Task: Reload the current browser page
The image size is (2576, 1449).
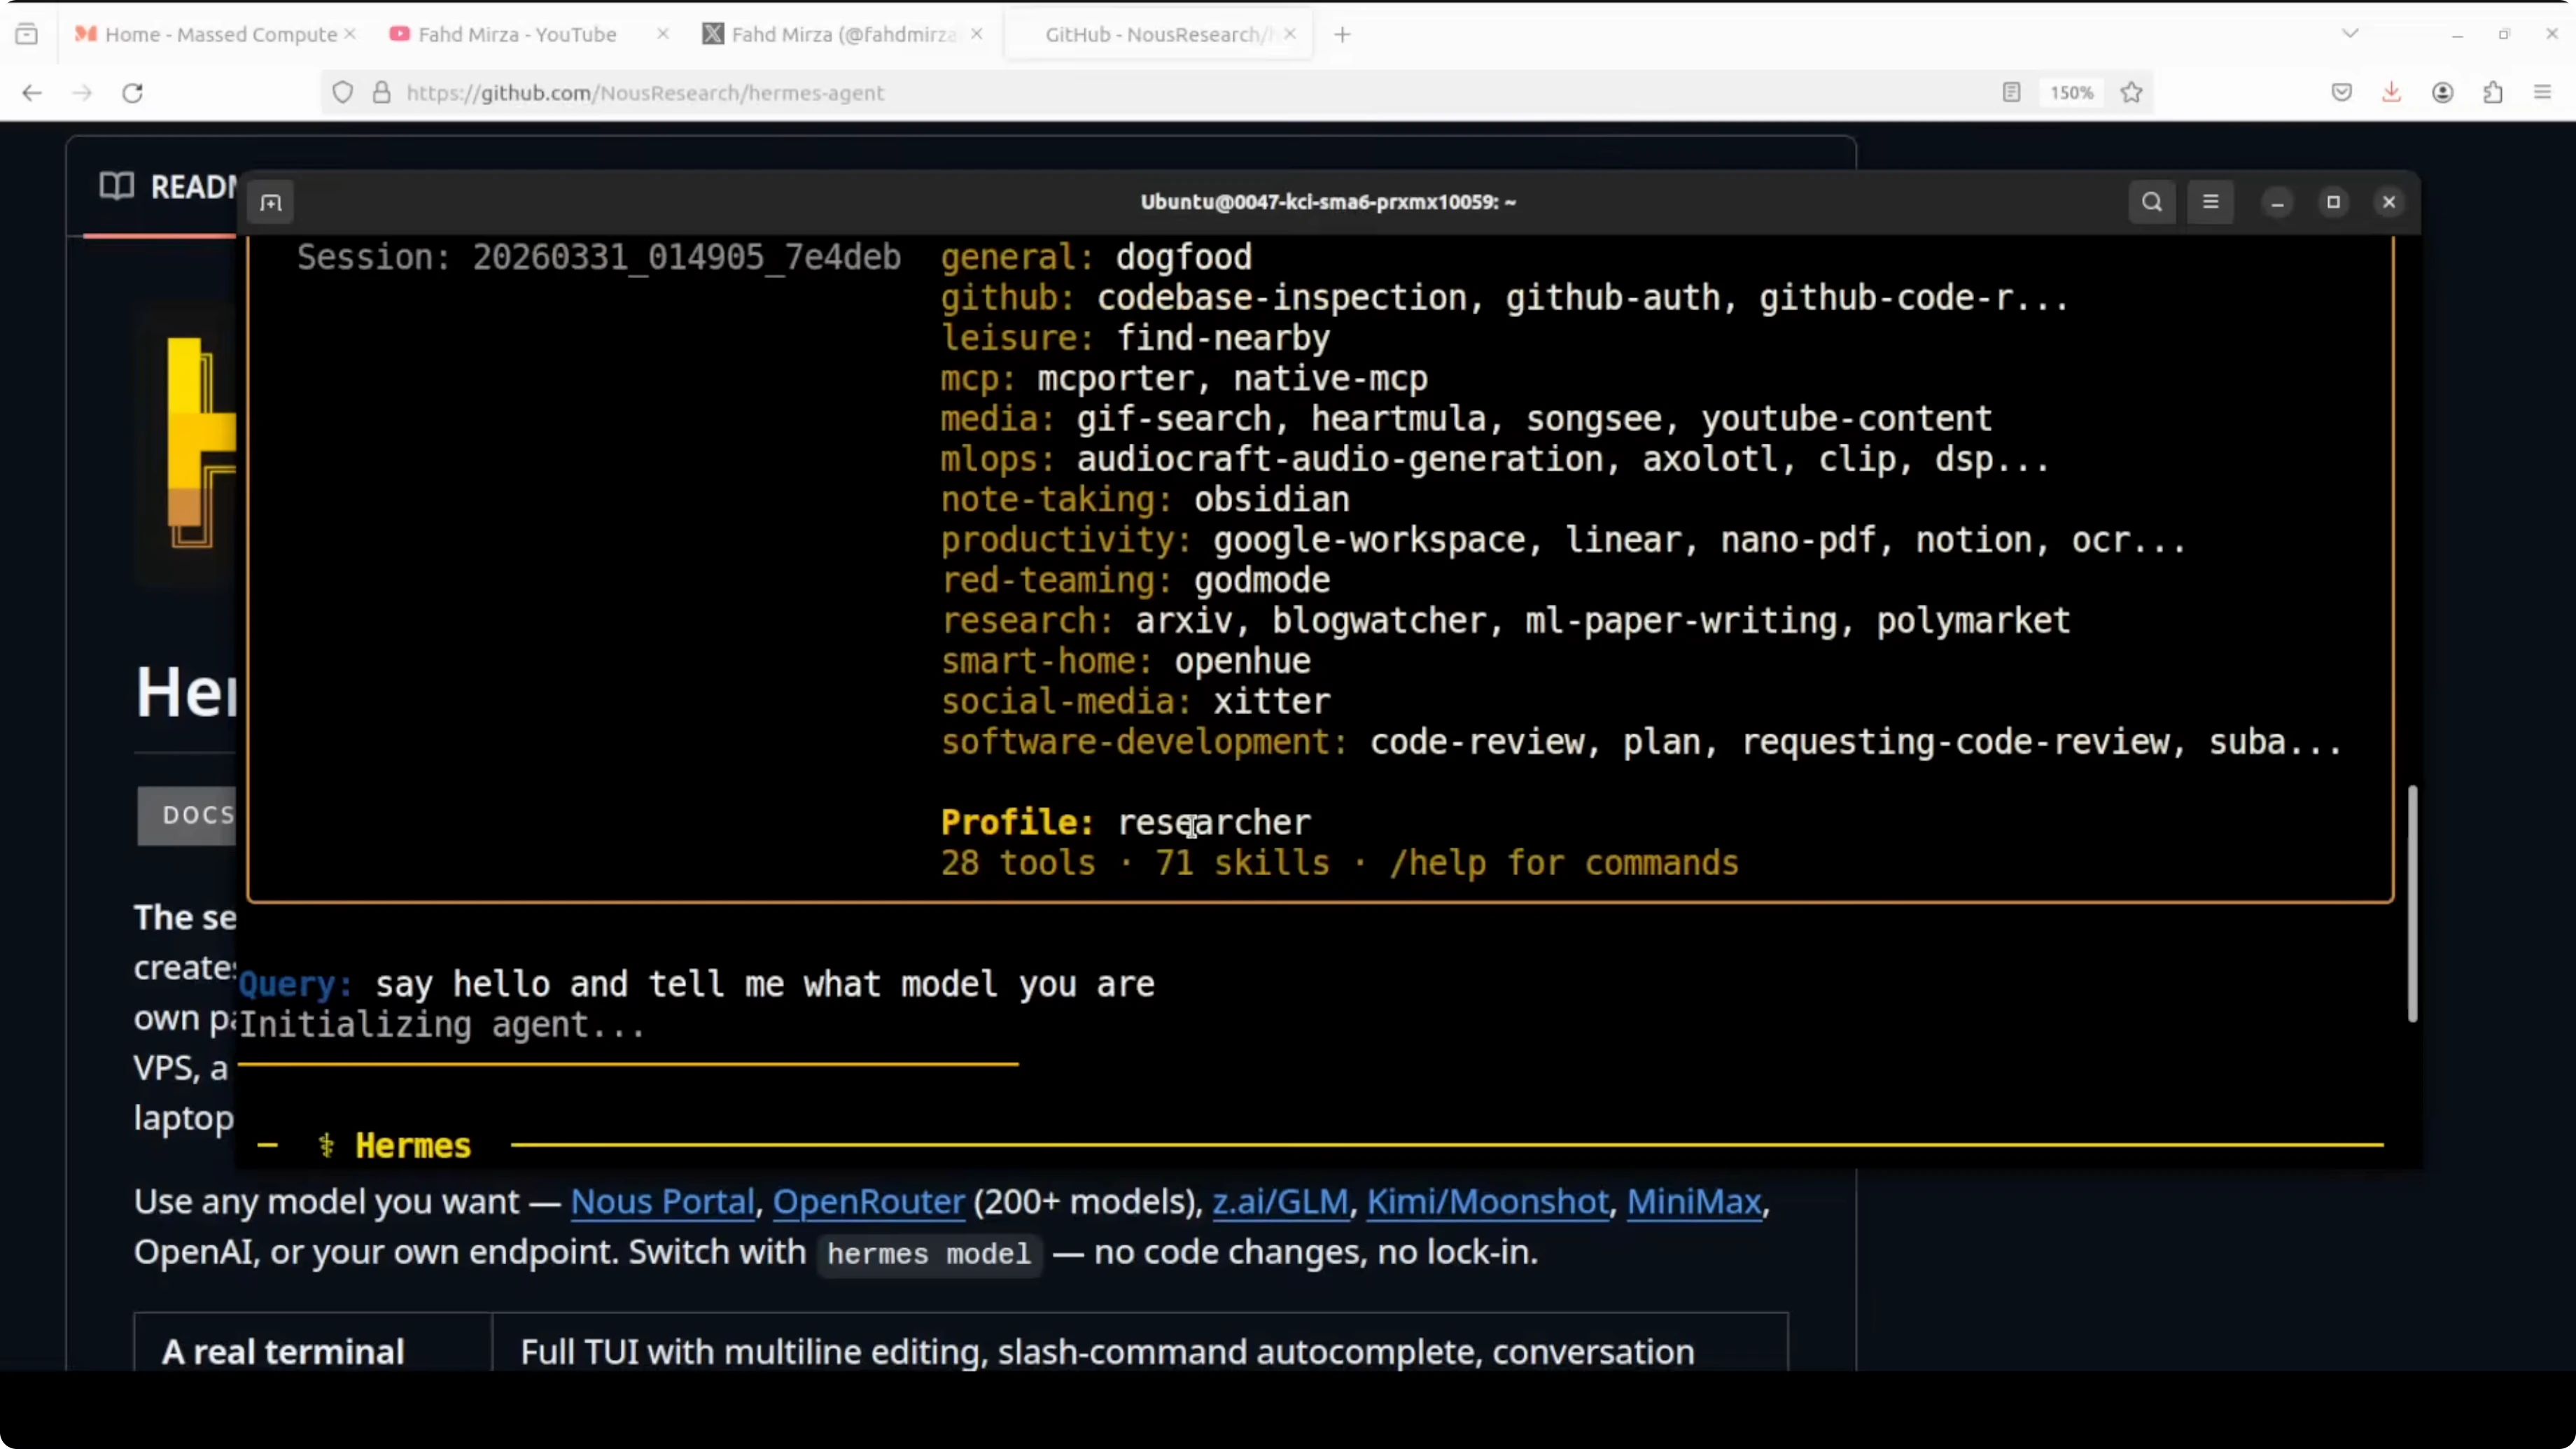Action: click(132, 93)
